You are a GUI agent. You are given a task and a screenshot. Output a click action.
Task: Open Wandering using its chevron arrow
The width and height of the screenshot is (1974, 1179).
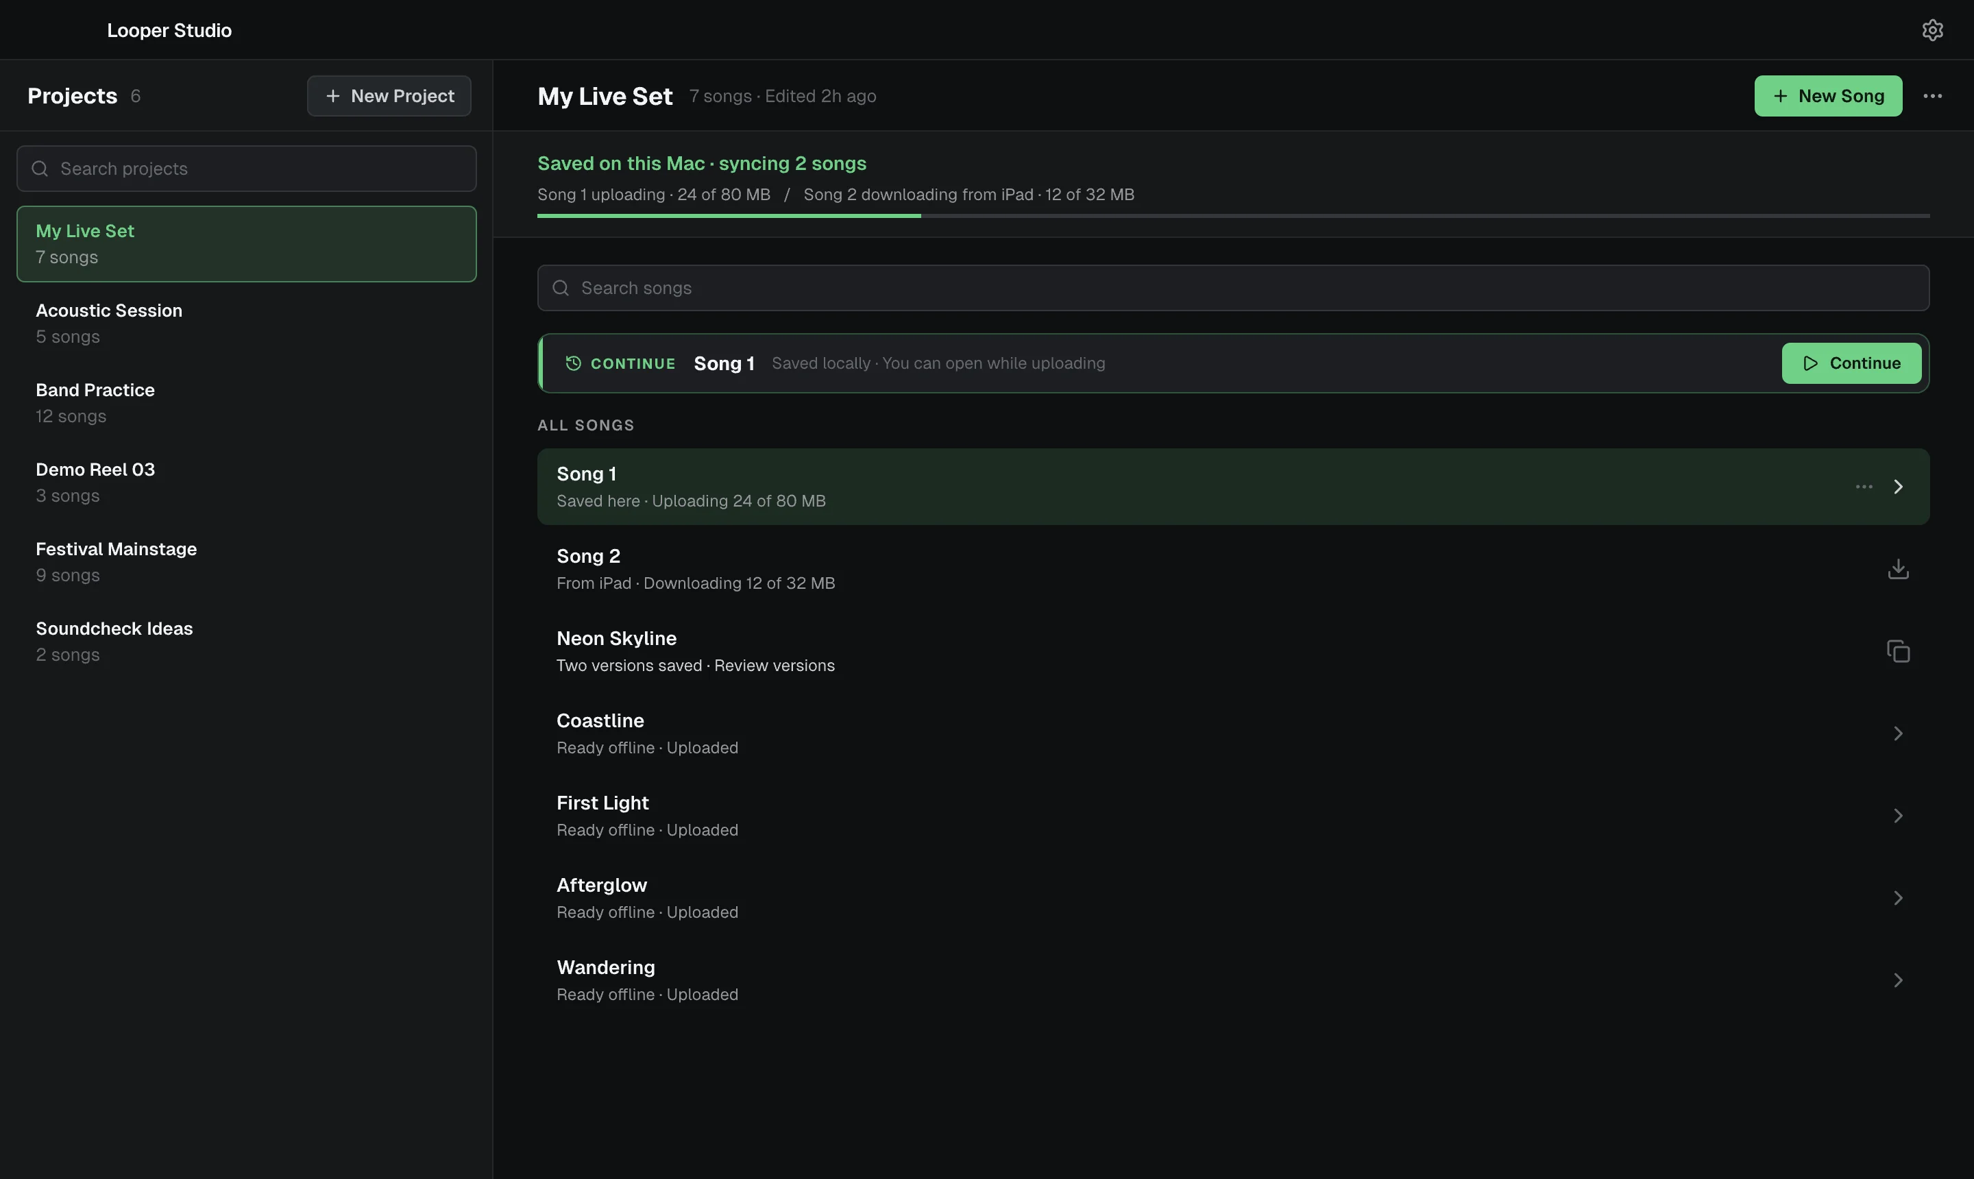pos(1898,980)
